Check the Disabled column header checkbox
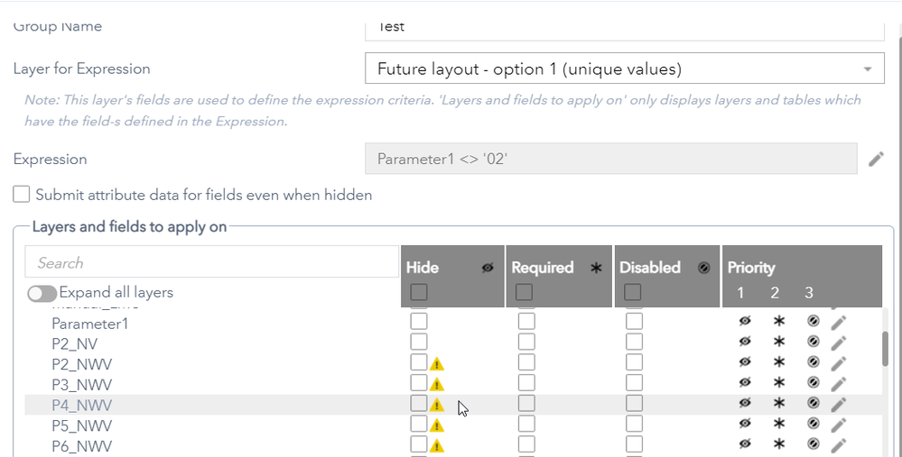The image size is (902, 457). pos(633,292)
